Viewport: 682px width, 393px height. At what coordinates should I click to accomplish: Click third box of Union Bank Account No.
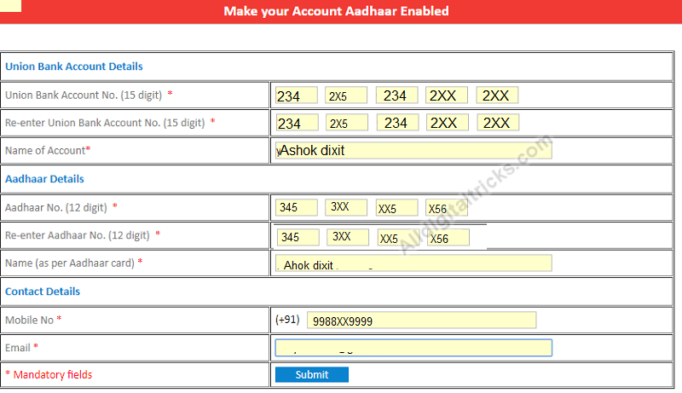tap(396, 95)
